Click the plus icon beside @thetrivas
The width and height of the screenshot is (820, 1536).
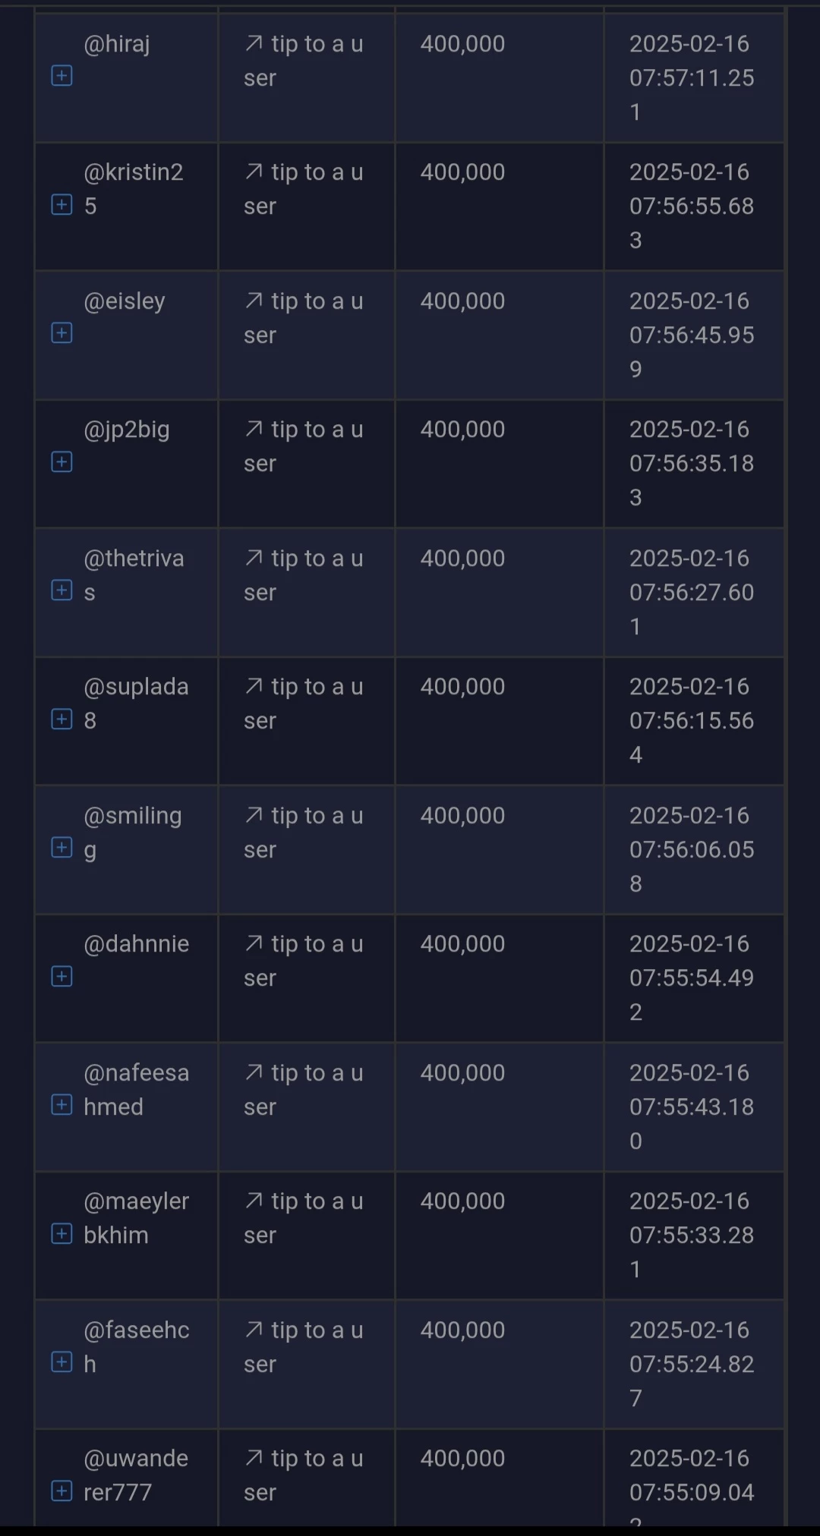tap(61, 590)
